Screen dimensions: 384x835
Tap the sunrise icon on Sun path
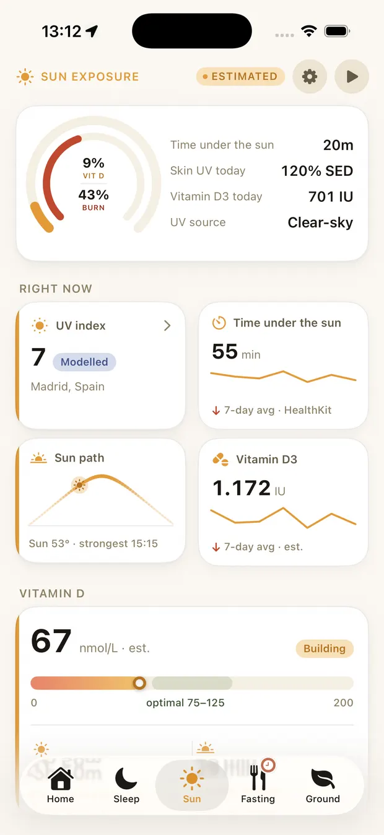[x=39, y=458]
